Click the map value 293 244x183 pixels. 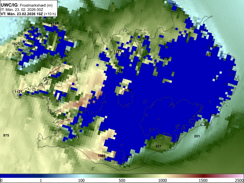(119, 71)
